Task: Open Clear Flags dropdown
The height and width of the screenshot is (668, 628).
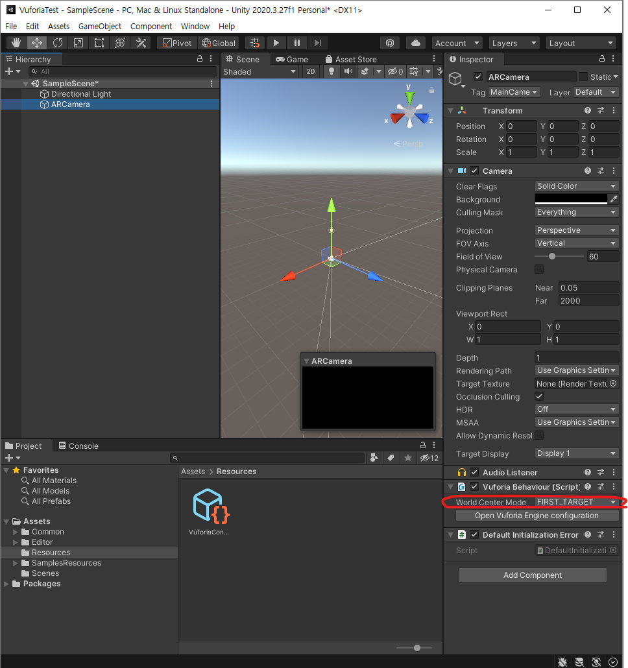Action: tap(577, 186)
